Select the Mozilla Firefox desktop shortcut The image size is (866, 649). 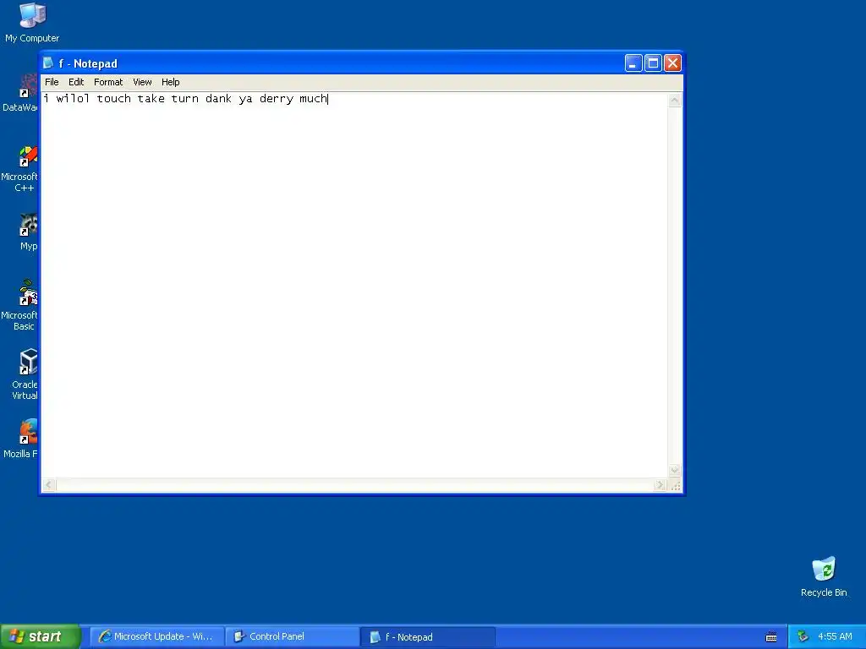[x=22, y=439]
